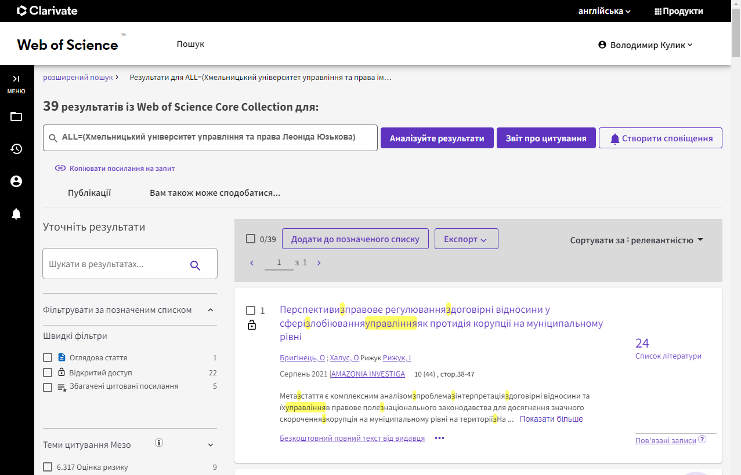Switch to the Публікації tab

(89, 193)
